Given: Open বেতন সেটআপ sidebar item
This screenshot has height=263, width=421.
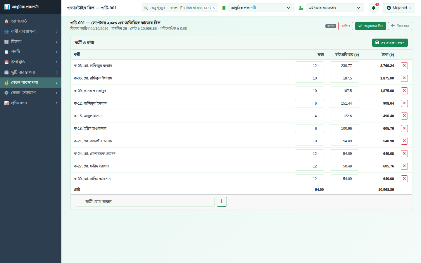Looking at the screenshot, I should coord(31,93).
